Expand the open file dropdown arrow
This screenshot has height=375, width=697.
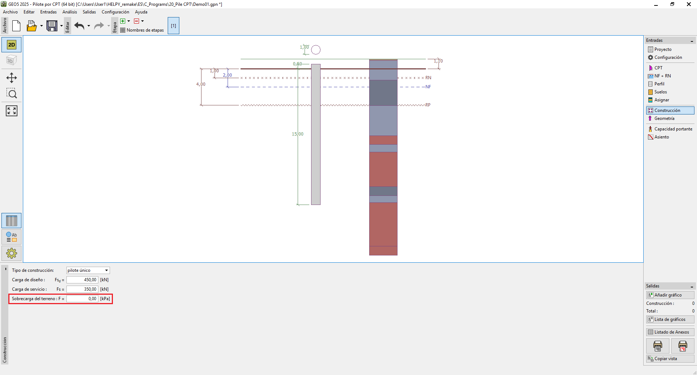coord(41,26)
